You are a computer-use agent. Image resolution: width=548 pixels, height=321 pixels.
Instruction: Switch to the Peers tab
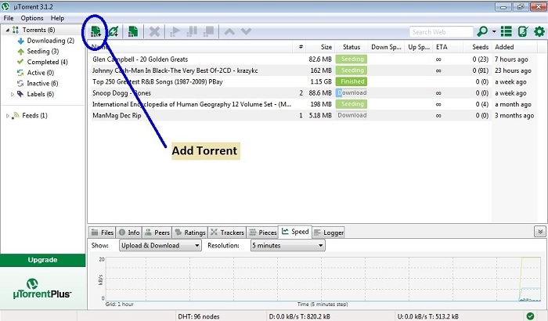[x=157, y=233]
